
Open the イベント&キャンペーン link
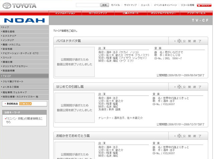pyautogui.click(x=165, y=5)
